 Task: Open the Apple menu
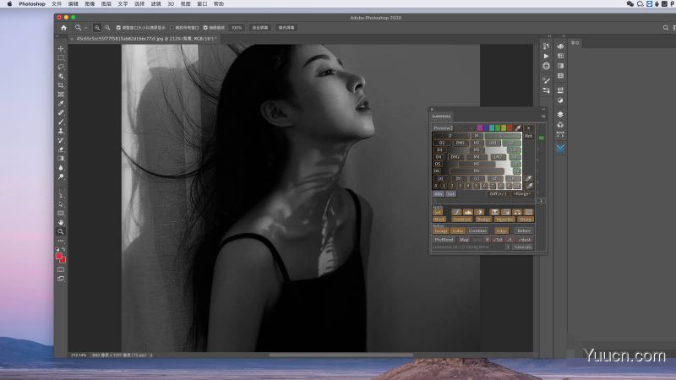click(x=8, y=4)
